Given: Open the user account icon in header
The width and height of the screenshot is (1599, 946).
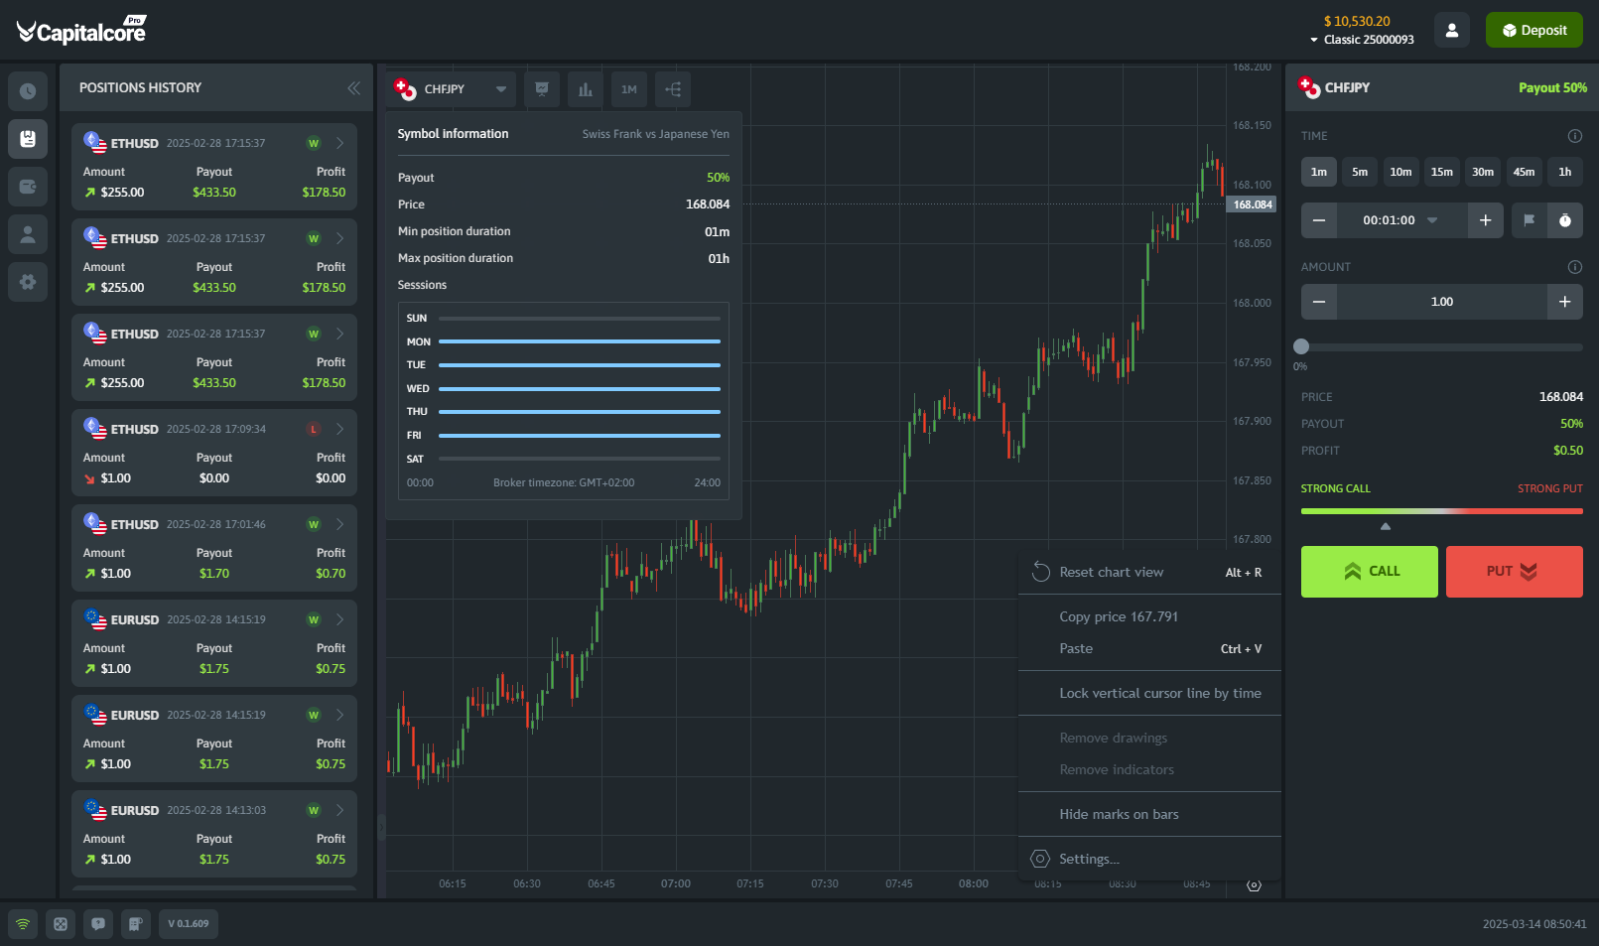Looking at the screenshot, I should tap(1452, 30).
